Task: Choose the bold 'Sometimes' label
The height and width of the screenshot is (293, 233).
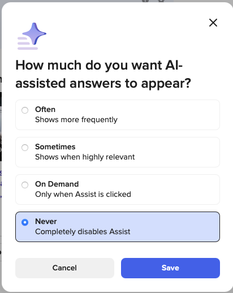Action: pos(55,146)
